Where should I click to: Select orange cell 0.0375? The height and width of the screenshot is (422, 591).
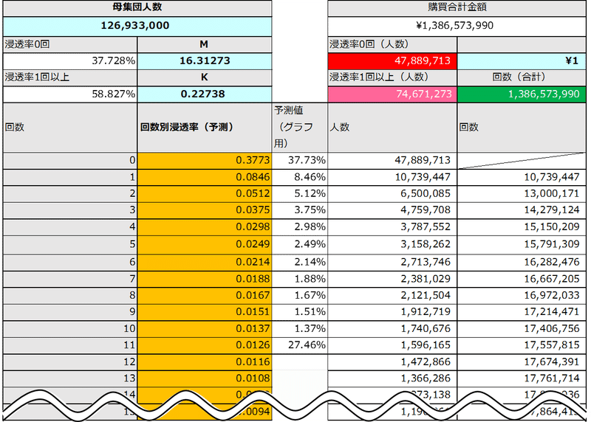click(x=205, y=210)
